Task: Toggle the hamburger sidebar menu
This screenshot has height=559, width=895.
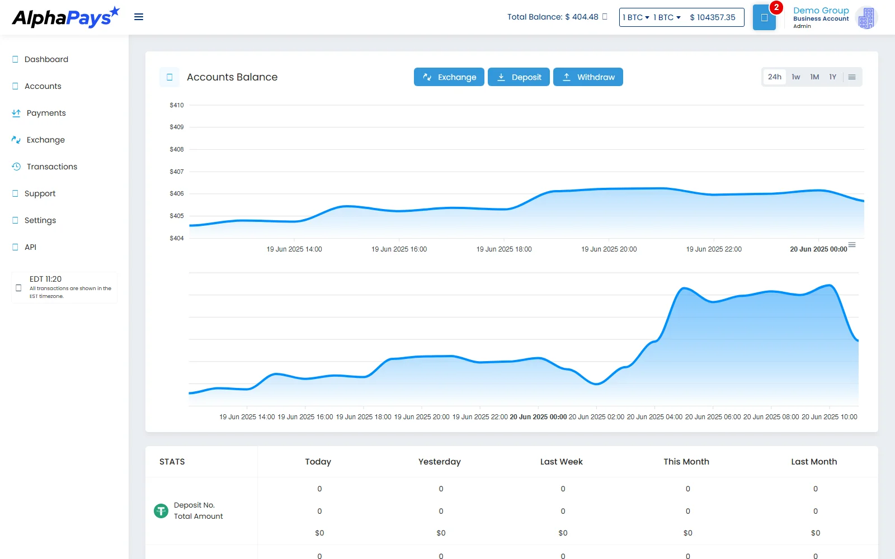Action: [x=139, y=17]
